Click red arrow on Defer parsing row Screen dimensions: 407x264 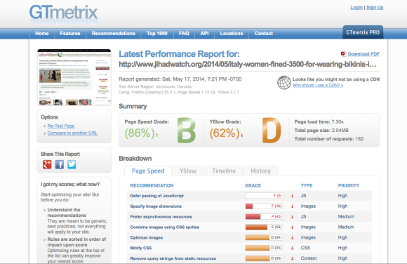click(x=293, y=196)
